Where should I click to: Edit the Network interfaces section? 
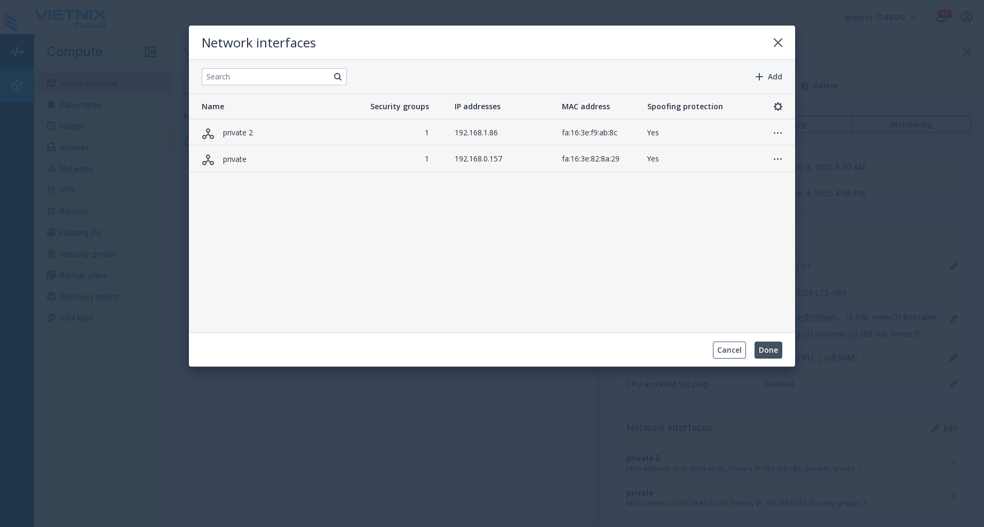click(x=944, y=428)
